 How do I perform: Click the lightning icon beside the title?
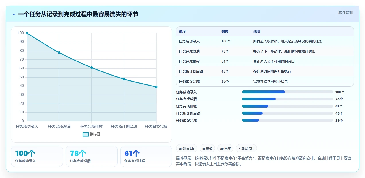coord(13,14)
